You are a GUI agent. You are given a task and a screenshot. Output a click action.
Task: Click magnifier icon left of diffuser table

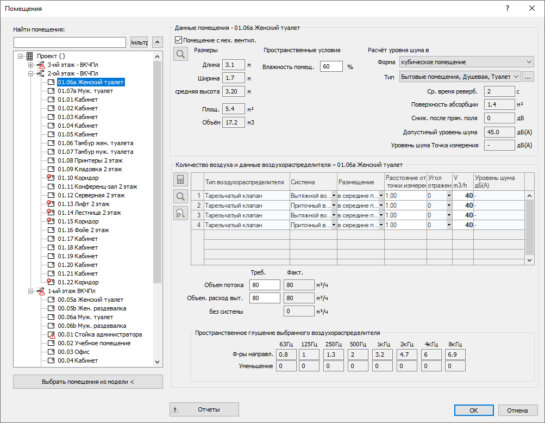[180, 196]
